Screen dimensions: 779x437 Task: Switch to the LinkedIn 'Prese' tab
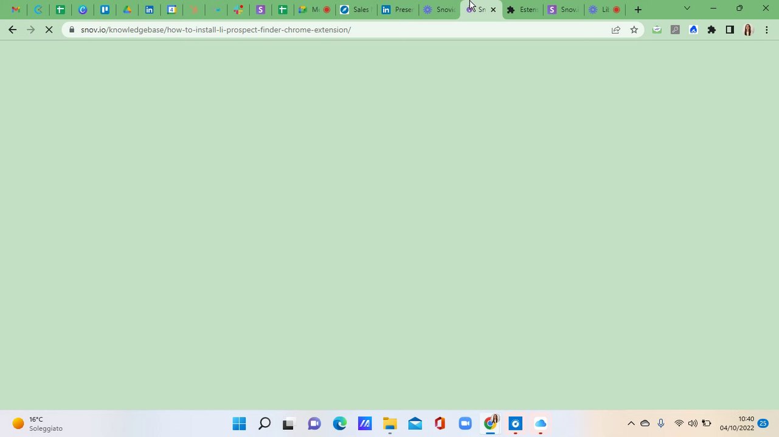[397, 10]
